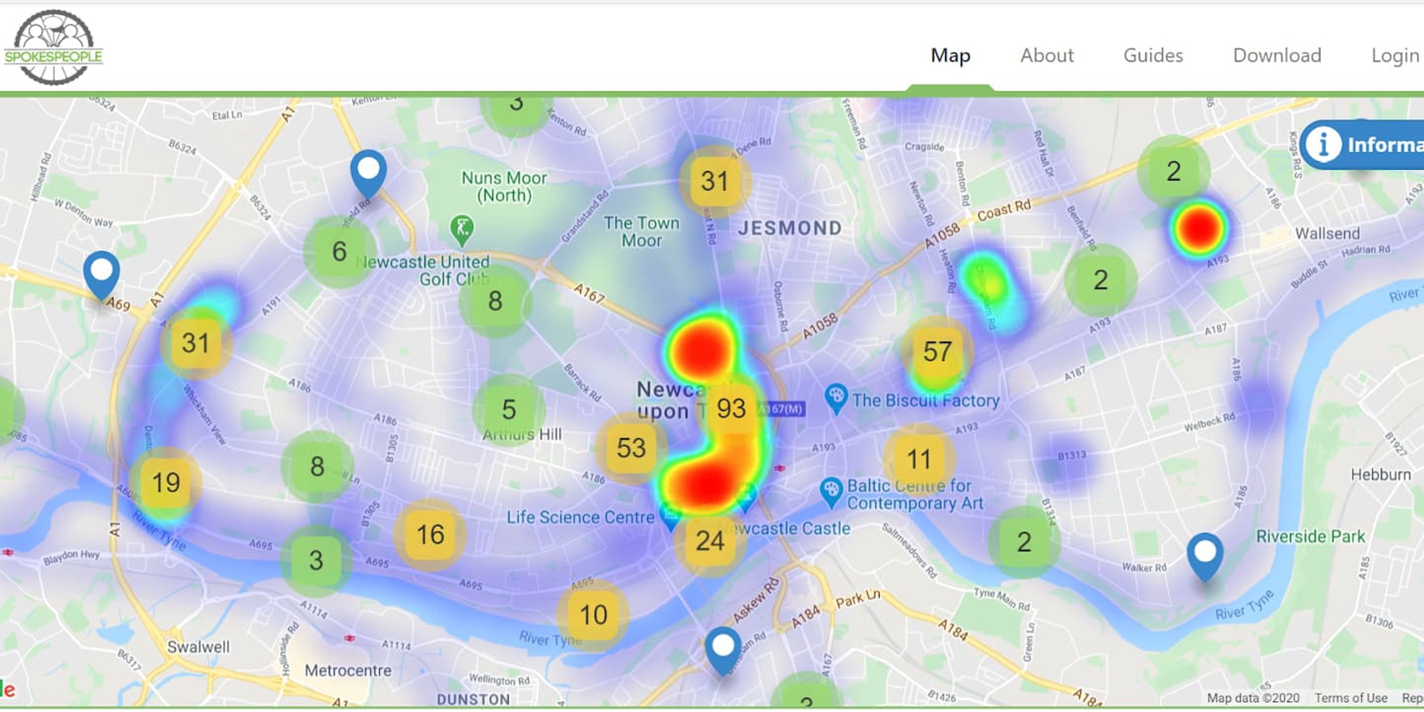Click the "31" cluster marker above Jesmond

click(714, 180)
